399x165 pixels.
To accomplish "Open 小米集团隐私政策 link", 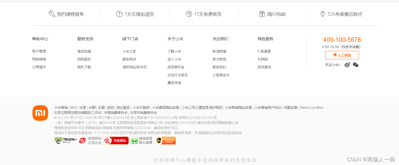I will point(166,108).
